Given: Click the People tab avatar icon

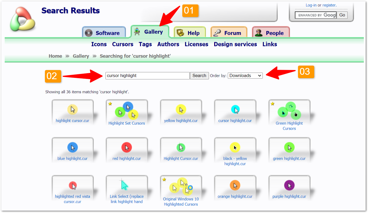Looking at the screenshot, I should [x=259, y=33].
